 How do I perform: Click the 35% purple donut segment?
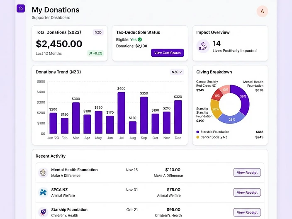[x=243, y=97]
